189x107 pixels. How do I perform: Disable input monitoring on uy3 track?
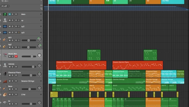(x=19, y=32)
